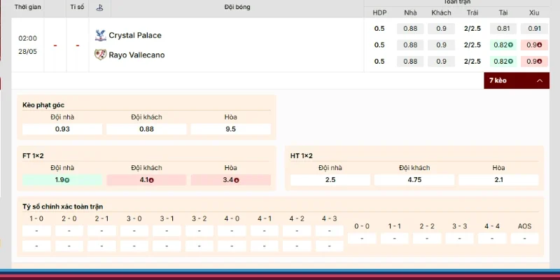Click the 3 - 2 score label

pos(199,218)
